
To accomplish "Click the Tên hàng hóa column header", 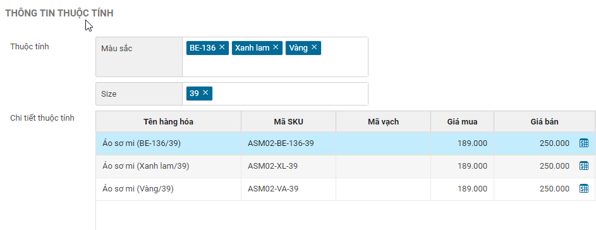I will click(x=168, y=122).
